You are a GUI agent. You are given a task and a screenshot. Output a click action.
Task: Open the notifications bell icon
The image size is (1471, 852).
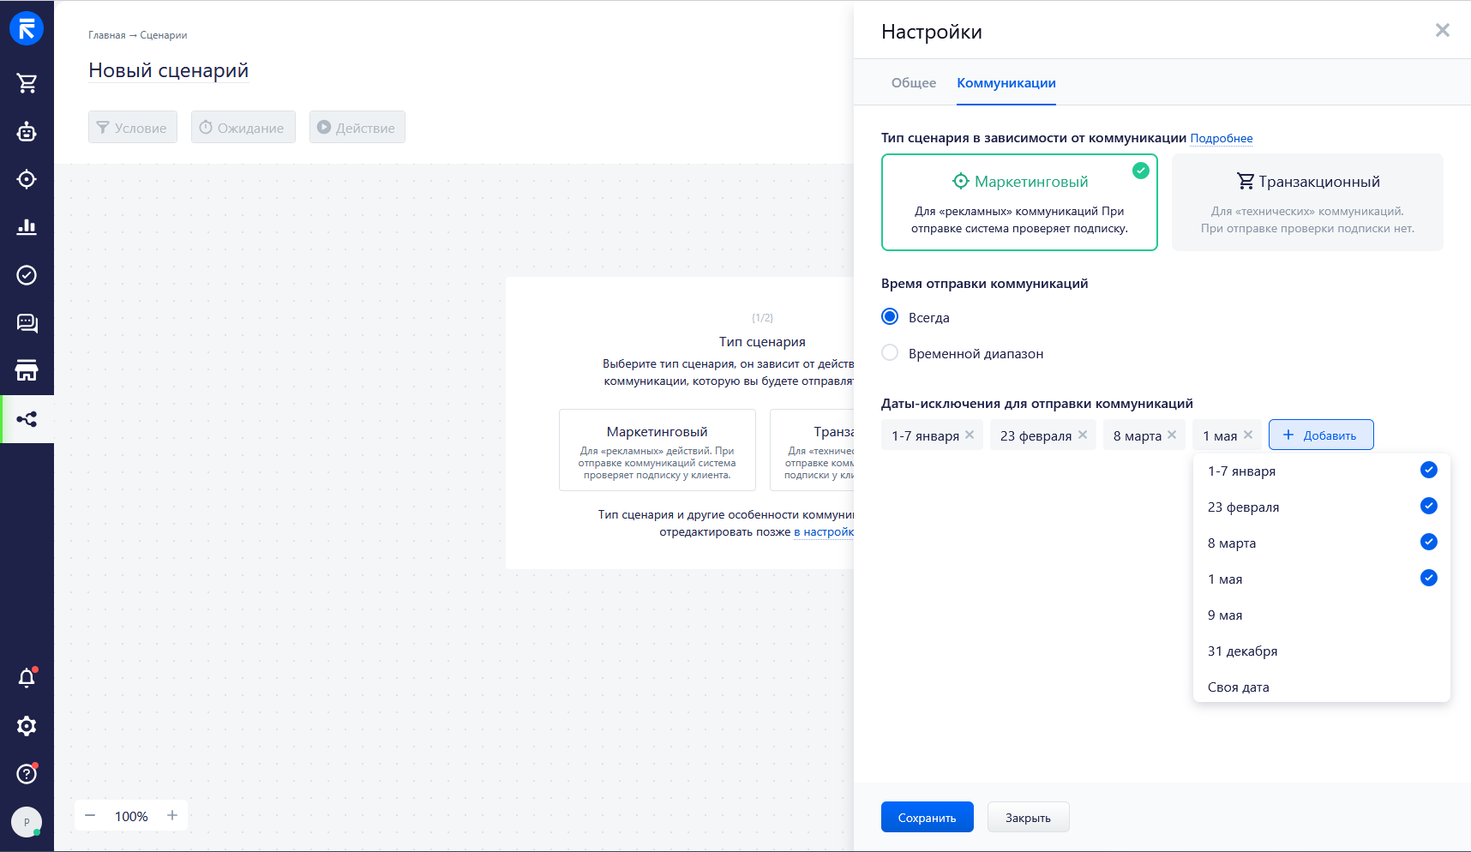pyautogui.click(x=27, y=678)
